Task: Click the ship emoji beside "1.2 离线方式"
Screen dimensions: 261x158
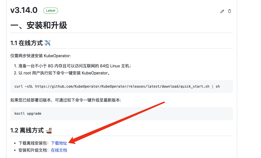Action: pyautogui.click(x=48, y=130)
